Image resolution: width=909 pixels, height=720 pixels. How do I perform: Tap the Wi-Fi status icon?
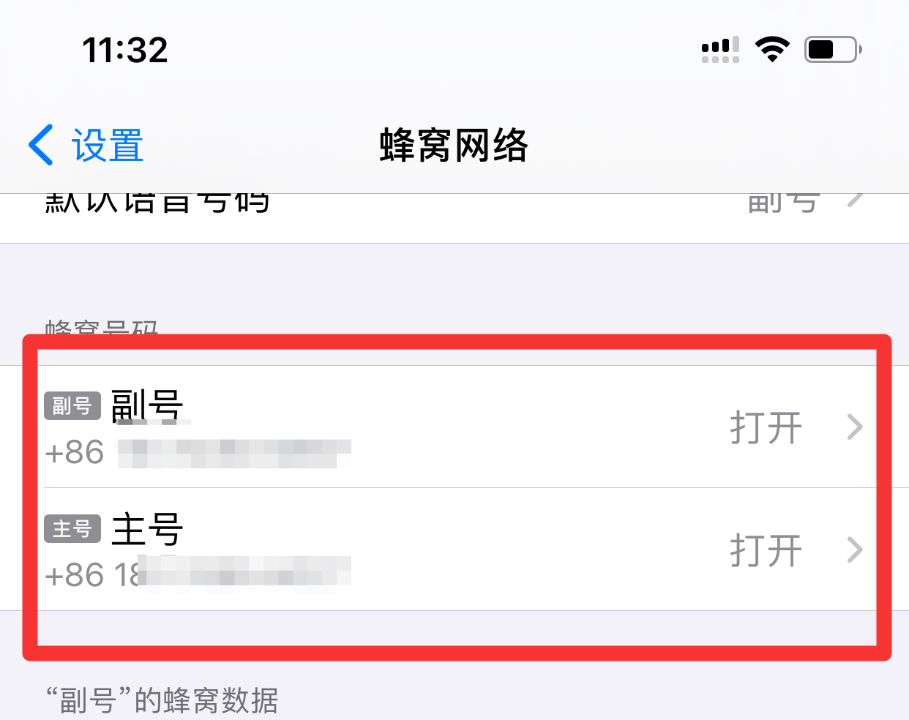pos(772,50)
